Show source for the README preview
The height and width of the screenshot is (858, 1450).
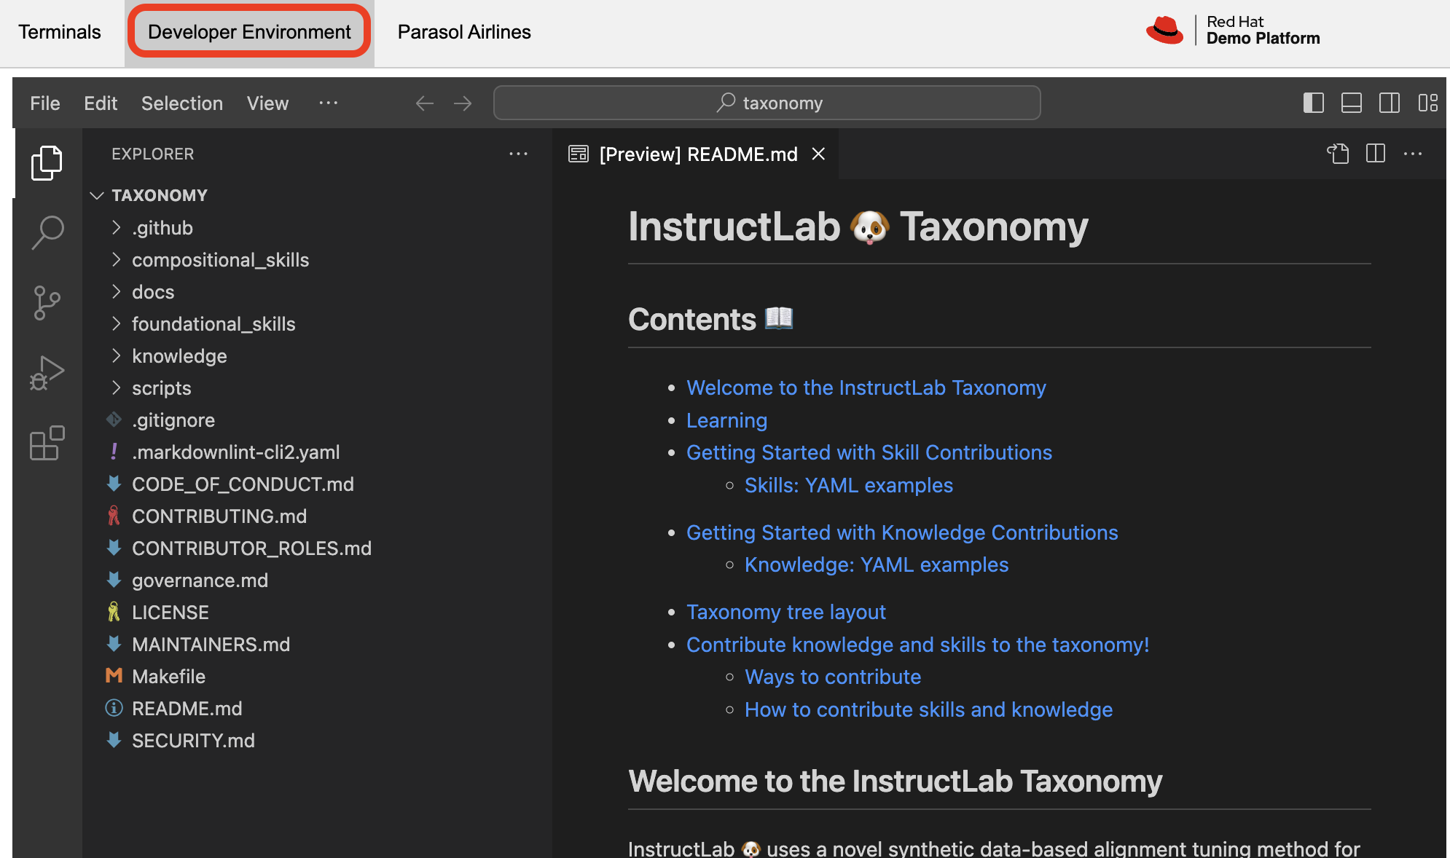(x=1338, y=154)
